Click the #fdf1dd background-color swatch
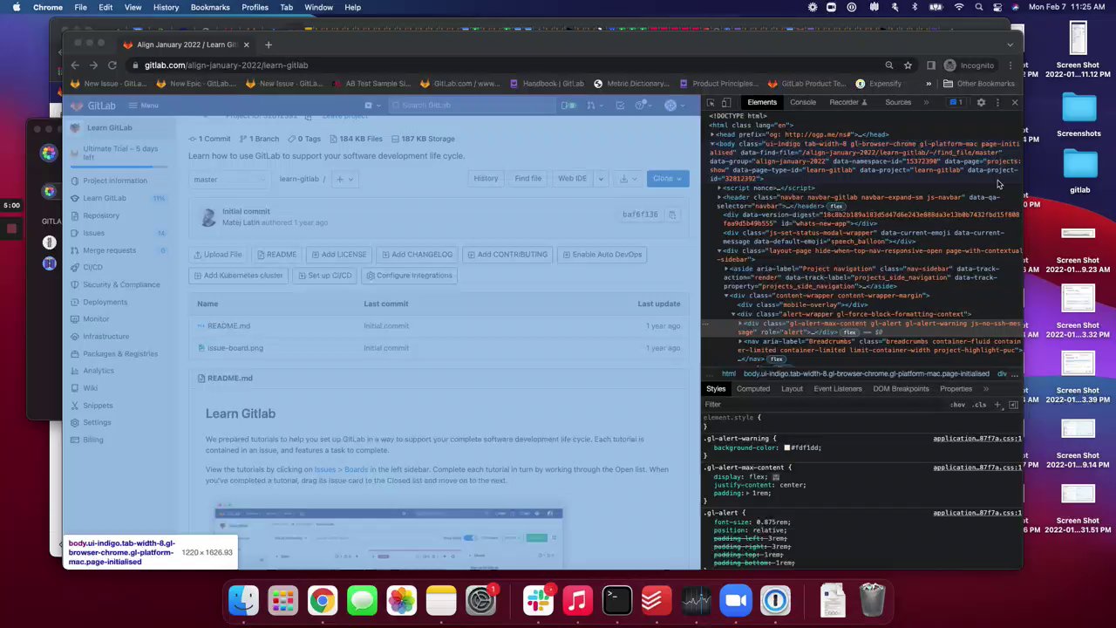This screenshot has height=628, width=1116. click(x=786, y=448)
